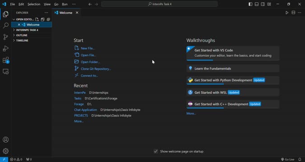Image resolution: width=305 pixels, height=162 pixels.
Task: Open the Source Control view icon
Action: 6,37
